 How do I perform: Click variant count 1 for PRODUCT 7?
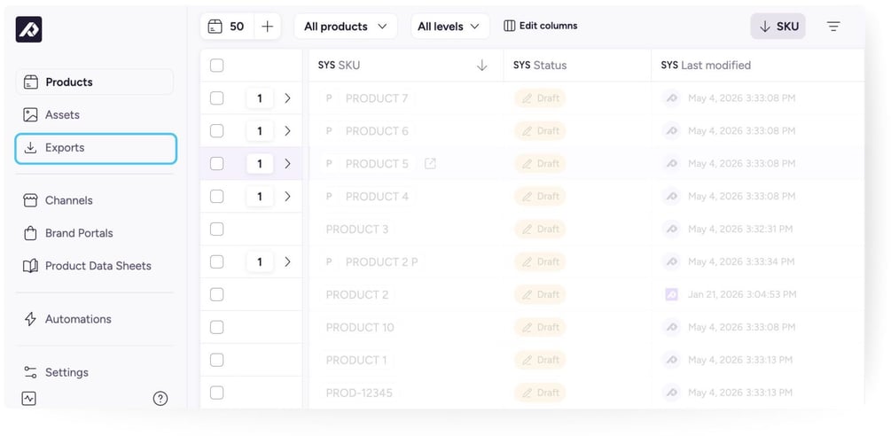(x=260, y=98)
